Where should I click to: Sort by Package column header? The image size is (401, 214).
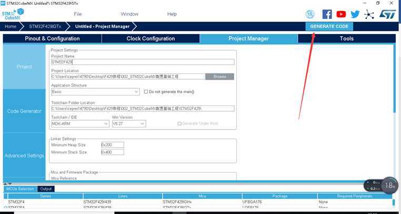[280, 196]
